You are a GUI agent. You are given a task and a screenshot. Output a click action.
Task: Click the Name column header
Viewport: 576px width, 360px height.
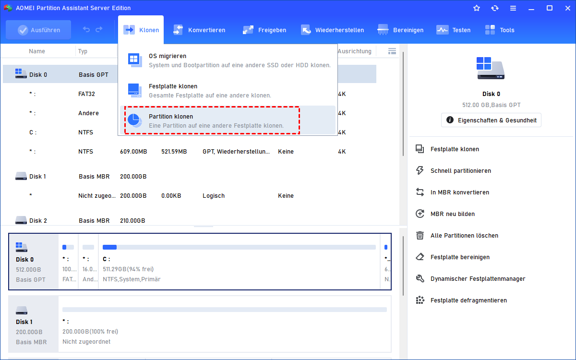point(37,51)
